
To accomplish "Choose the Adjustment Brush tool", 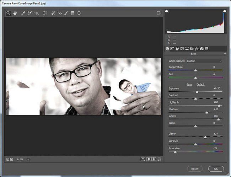I will click(66, 13).
